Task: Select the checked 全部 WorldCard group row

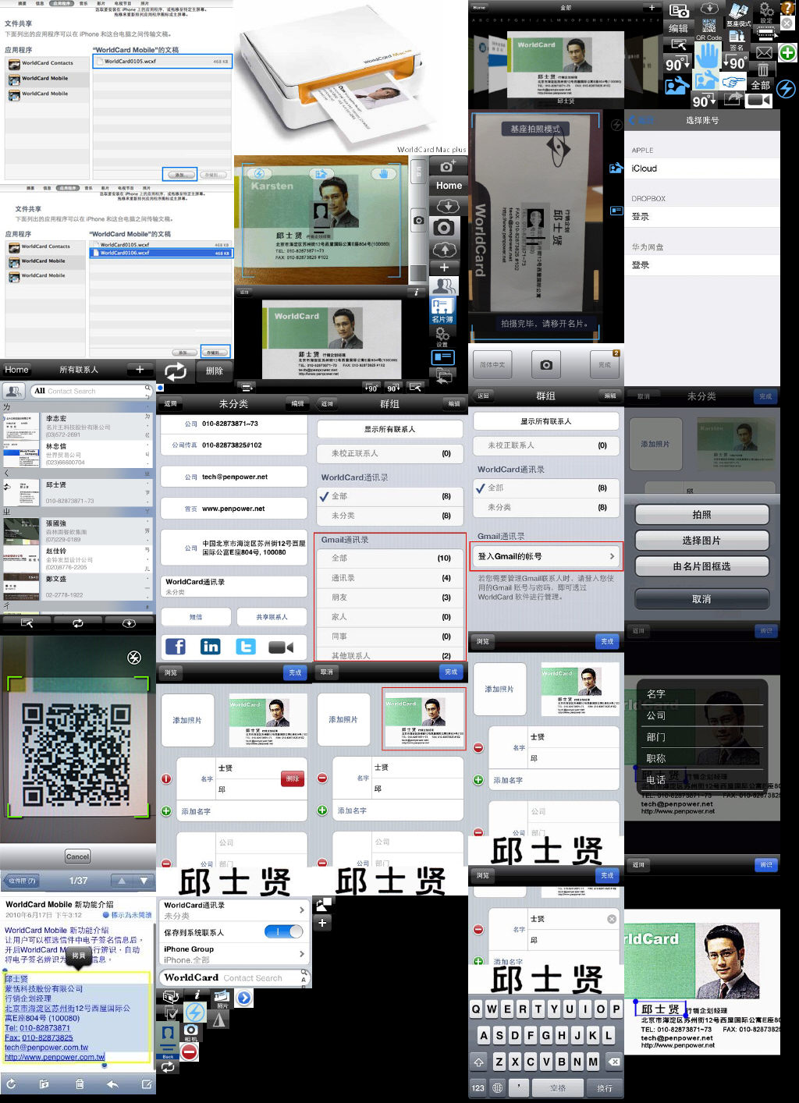Action: coord(389,496)
